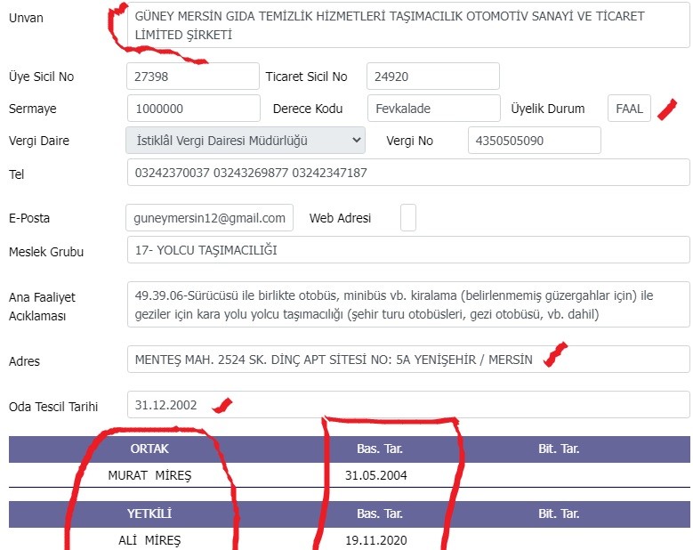Click the empty Web Adresi field
The width and height of the screenshot is (693, 550).
coord(408,217)
